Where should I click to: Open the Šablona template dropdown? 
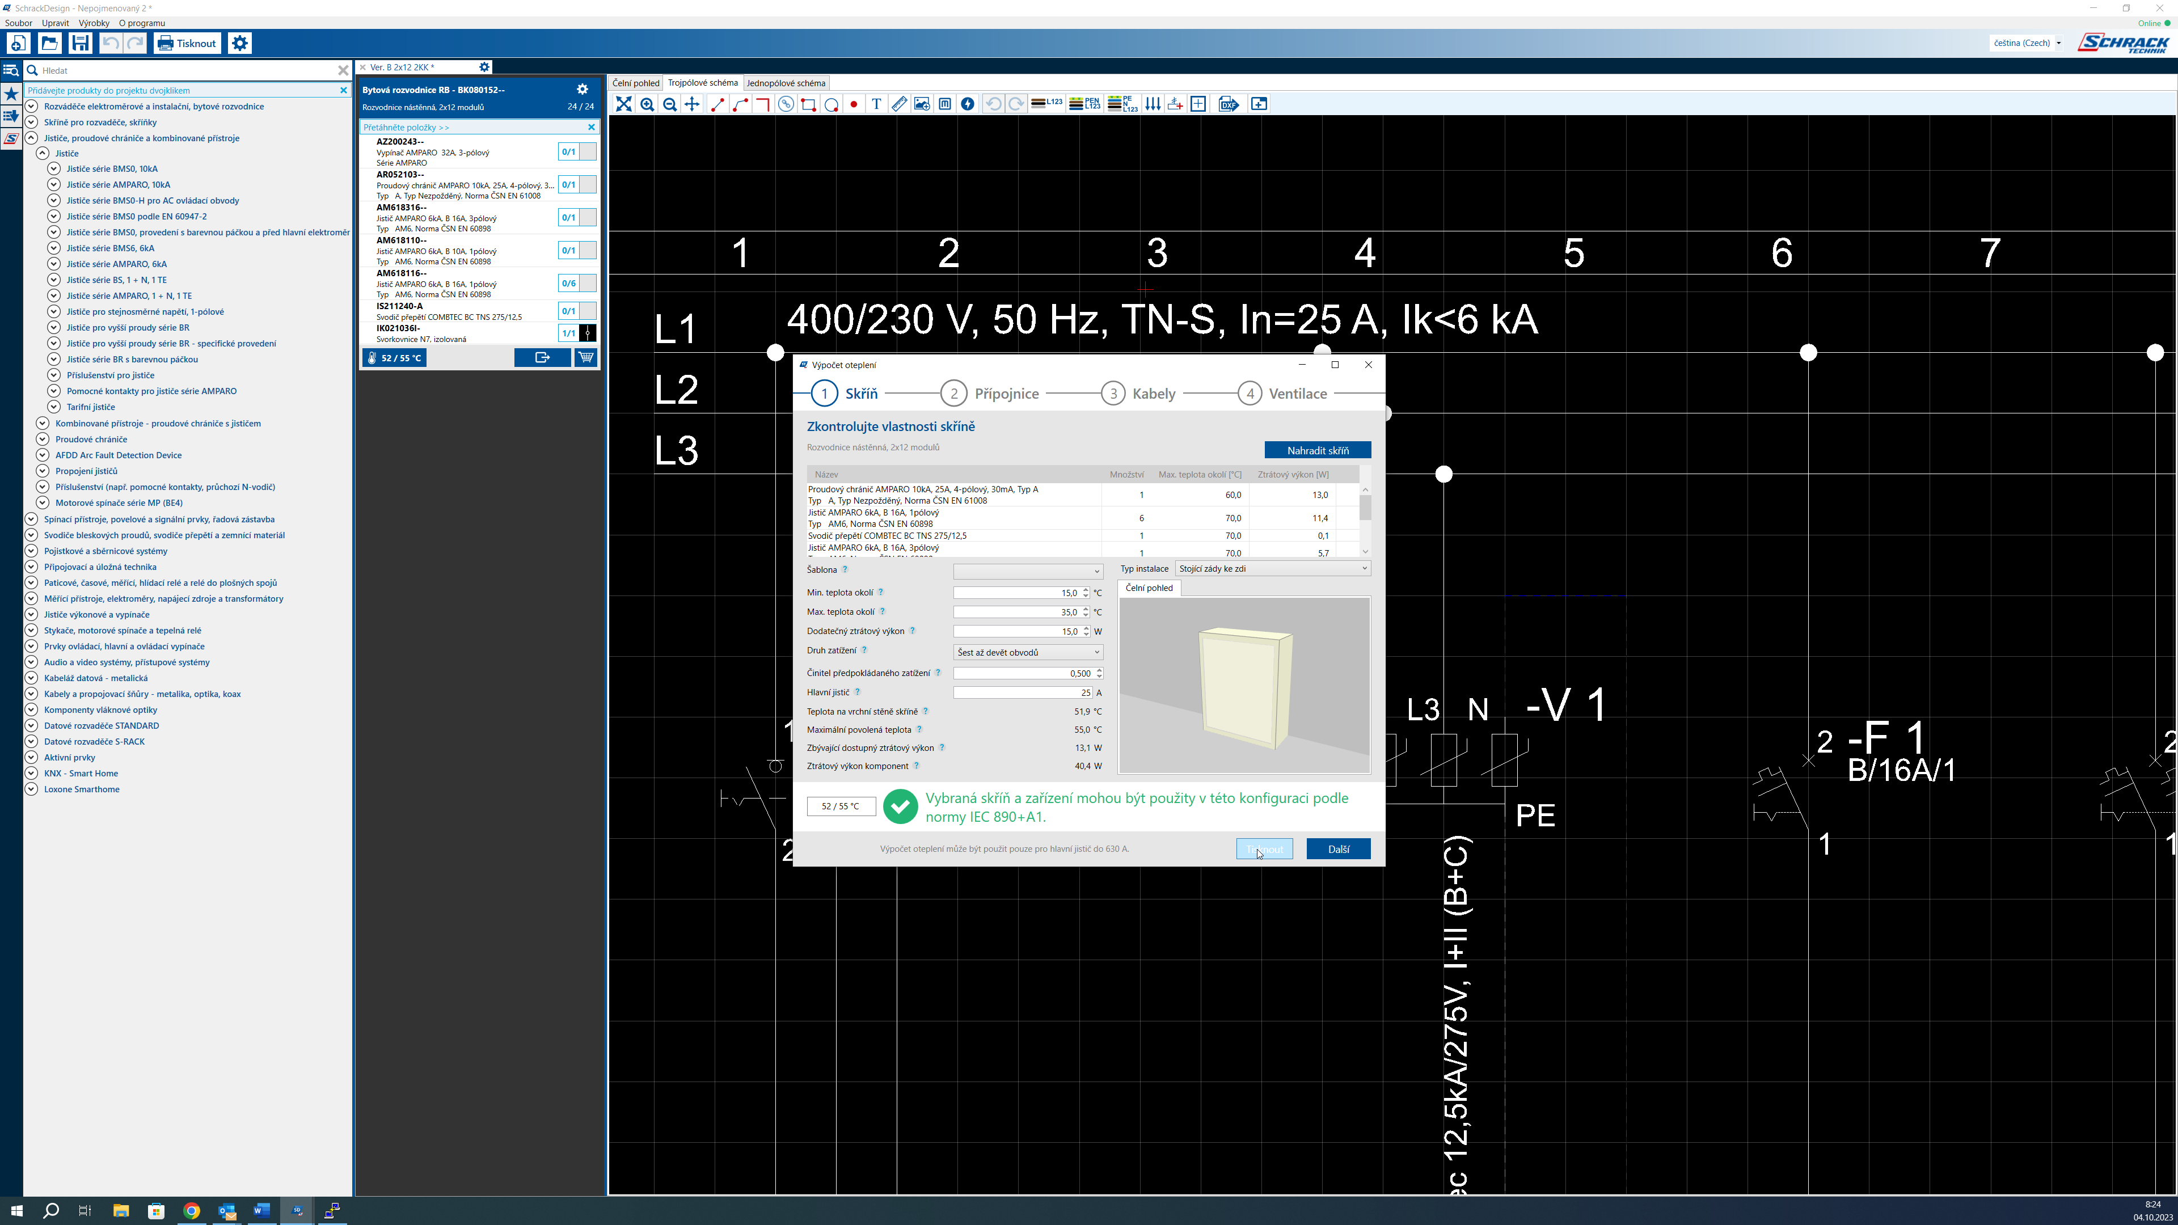coord(1028,572)
